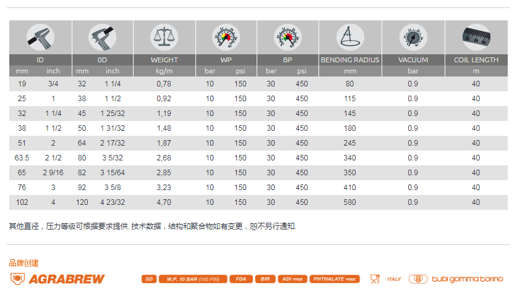
Task: Click the working pressure gauge icon
Action: coord(226,37)
